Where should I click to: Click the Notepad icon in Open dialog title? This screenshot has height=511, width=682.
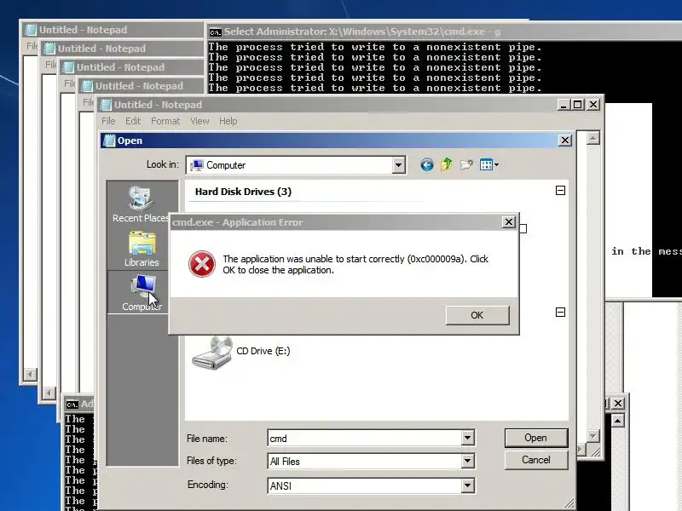(110, 141)
